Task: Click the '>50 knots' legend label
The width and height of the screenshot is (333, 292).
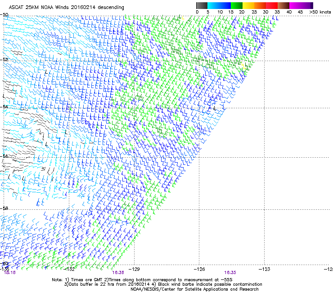Action: point(320,12)
